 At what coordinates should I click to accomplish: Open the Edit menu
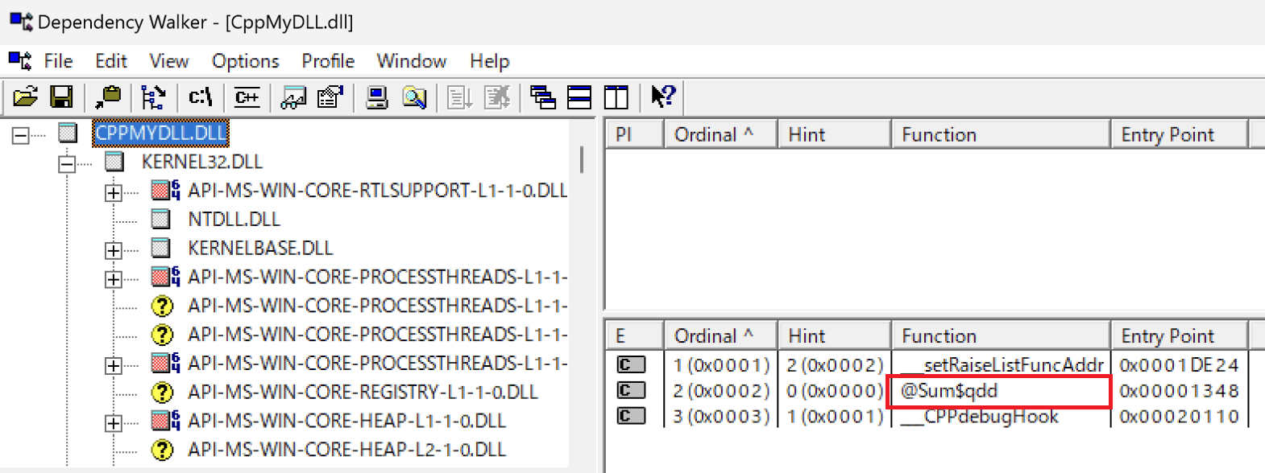[x=111, y=61]
